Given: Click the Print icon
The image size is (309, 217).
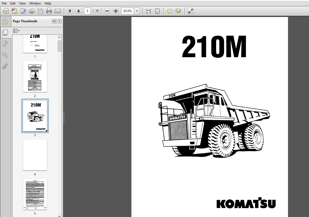Looking at the screenshot, I should click(x=49, y=11).
